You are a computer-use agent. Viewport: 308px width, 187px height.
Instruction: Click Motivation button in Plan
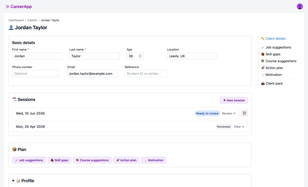pos(154,160)
